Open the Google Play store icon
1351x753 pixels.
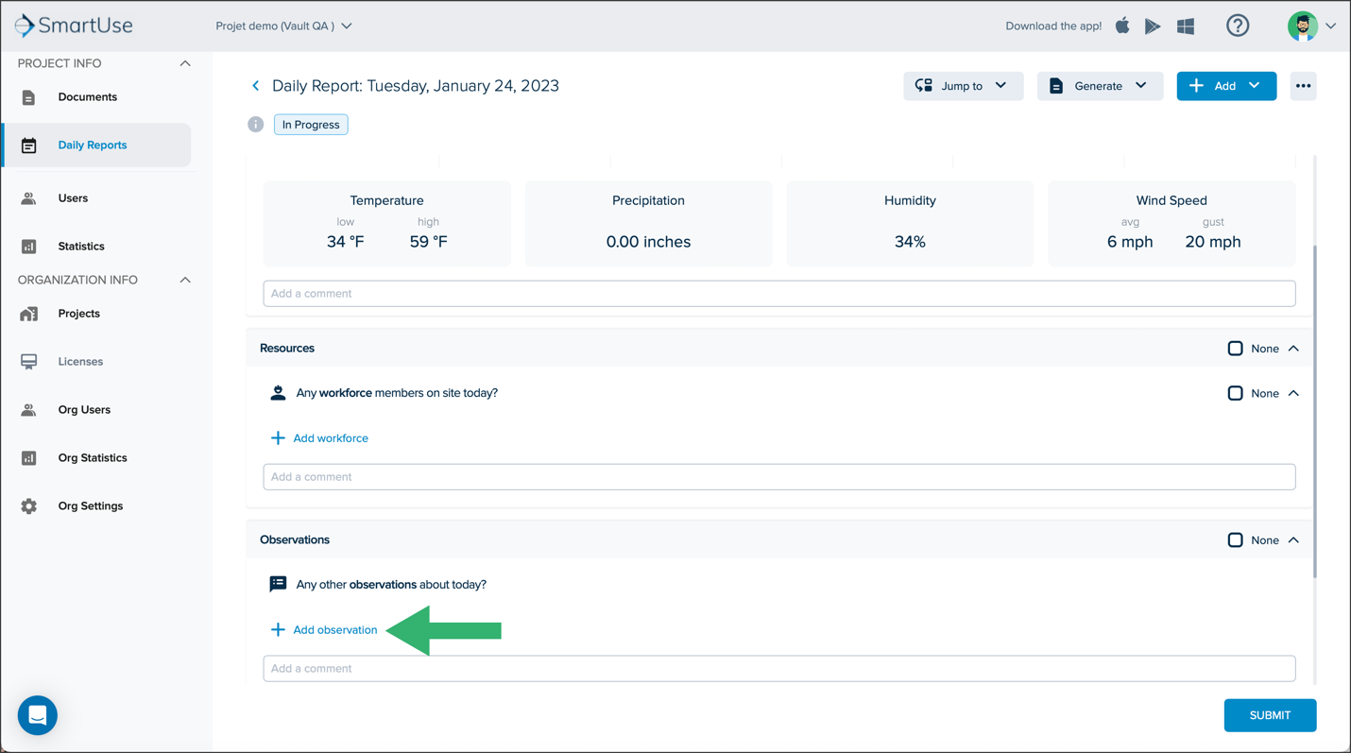1153,26
